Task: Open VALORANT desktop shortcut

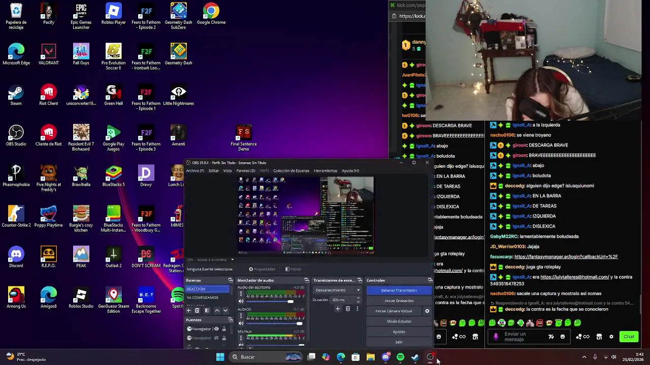Action: [x=48, y=54]
